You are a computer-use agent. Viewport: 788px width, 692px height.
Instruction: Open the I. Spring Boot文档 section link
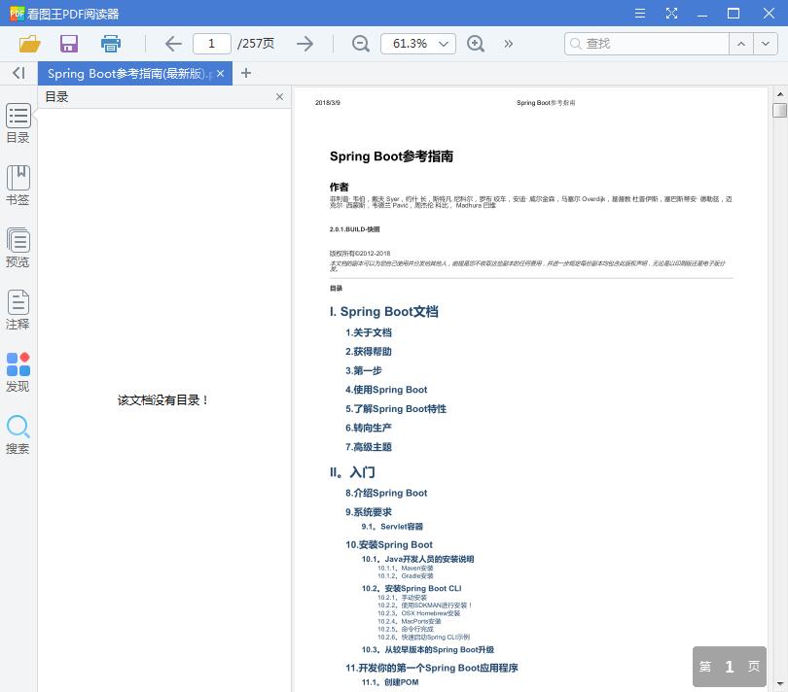[384, 312]
